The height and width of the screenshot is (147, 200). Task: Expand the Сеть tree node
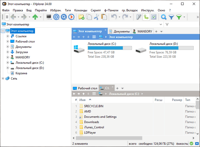(x=3, y=79)
